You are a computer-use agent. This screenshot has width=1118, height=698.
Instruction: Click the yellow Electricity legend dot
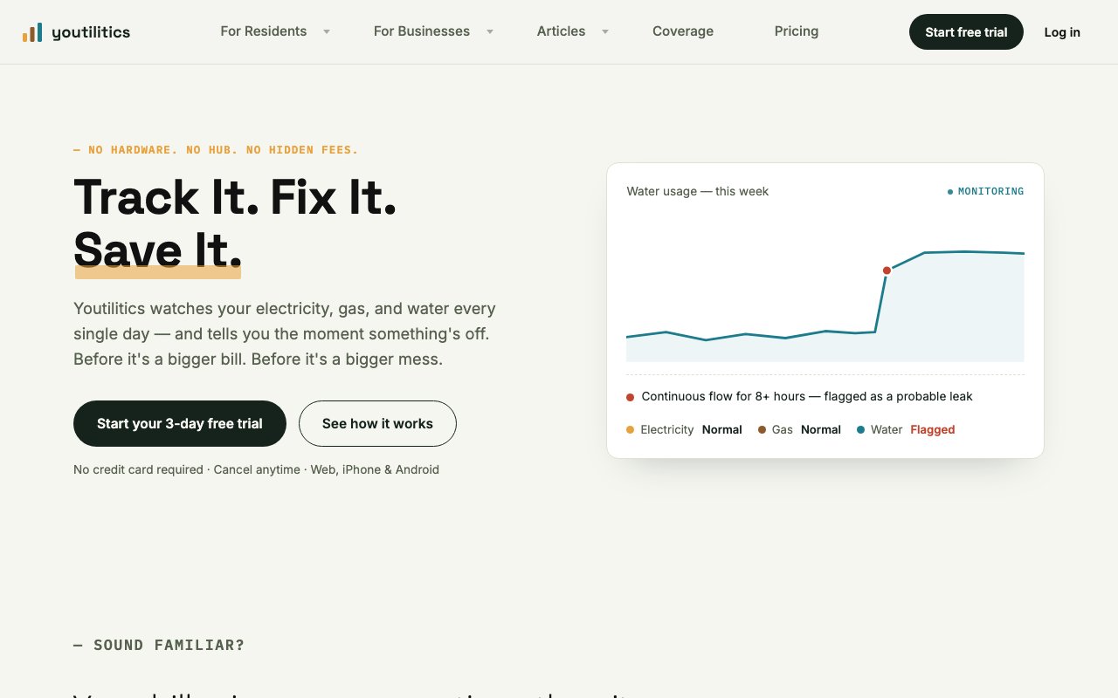[x=631, y=429]
